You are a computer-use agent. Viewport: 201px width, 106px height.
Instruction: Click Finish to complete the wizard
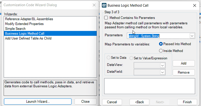coord(187,102)
